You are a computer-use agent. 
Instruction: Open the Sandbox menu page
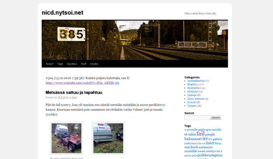point(72,64)
